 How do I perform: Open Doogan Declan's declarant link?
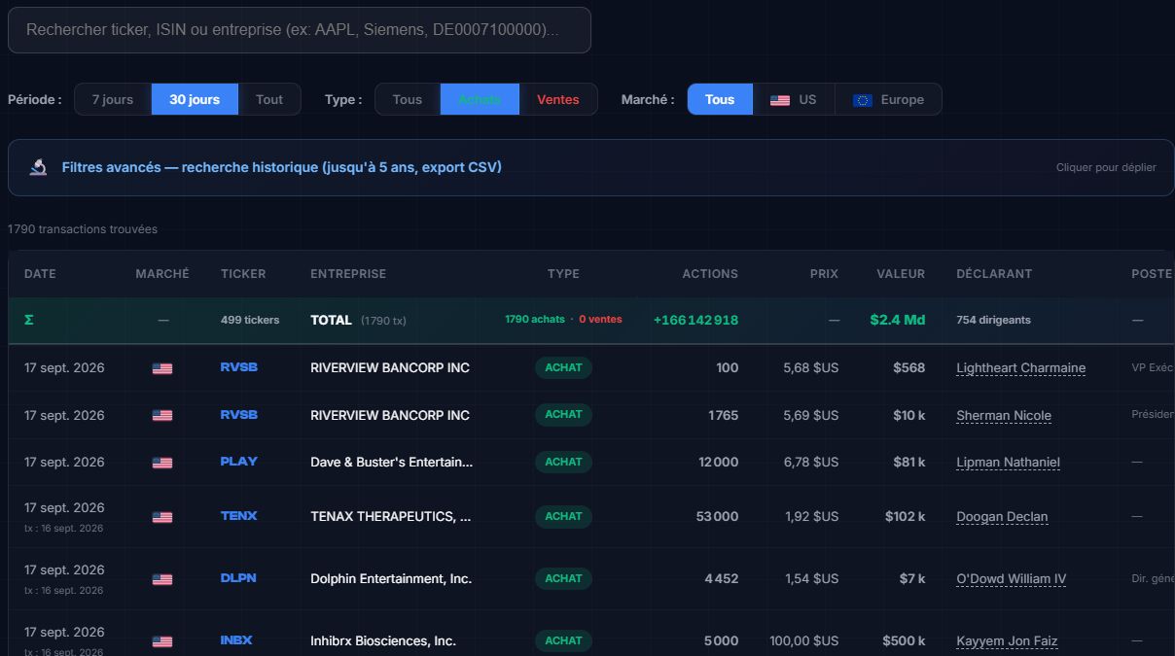[x=1002, y=517]
